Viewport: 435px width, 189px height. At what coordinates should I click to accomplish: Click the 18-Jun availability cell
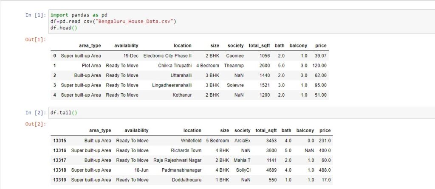[141, 170]
